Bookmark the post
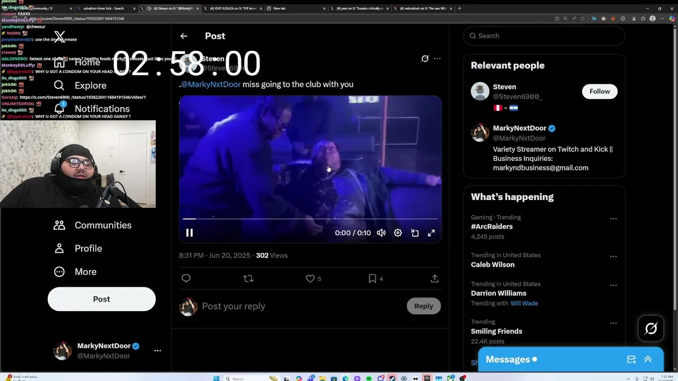This screenshot has width=678, height=381. [x=372, y=278]
